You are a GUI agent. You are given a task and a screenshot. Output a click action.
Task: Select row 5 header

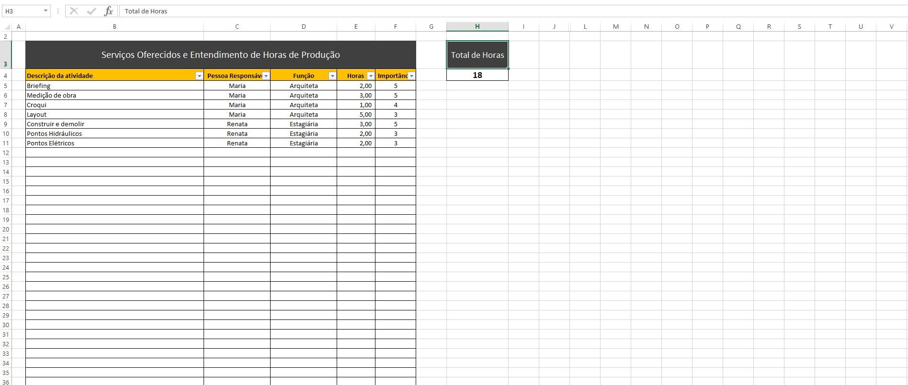coord(6,86)
